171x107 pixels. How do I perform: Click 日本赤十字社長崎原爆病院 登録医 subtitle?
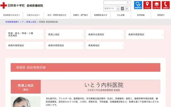coord(104,90)
